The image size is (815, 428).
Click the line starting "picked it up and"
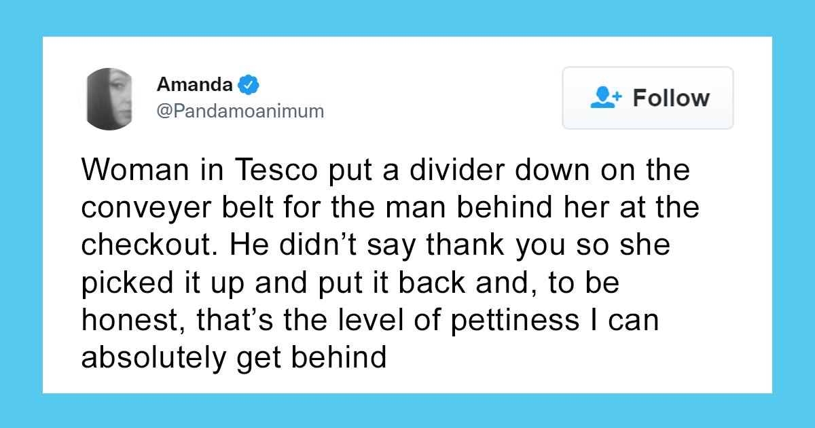(350, 283)
